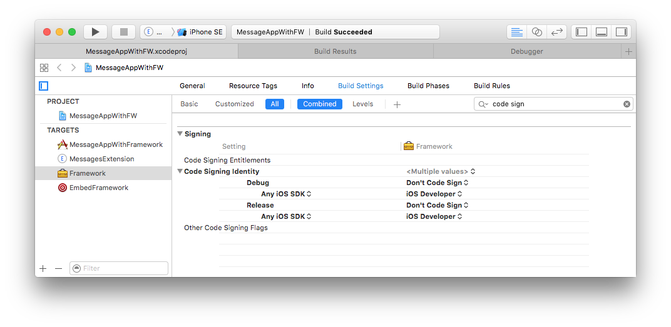Change Debug Don't Code Sign value
671x327 pixels.
tap(438, 183)
